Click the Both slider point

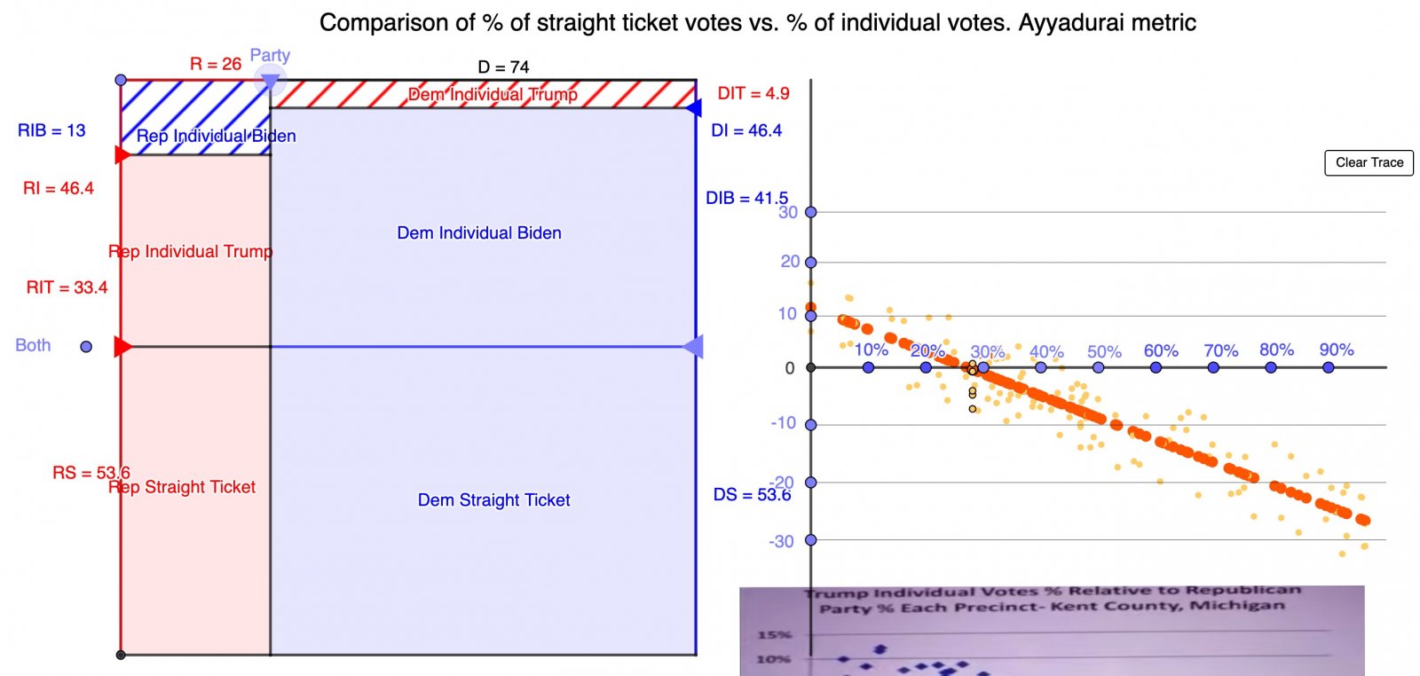[86, 347]
